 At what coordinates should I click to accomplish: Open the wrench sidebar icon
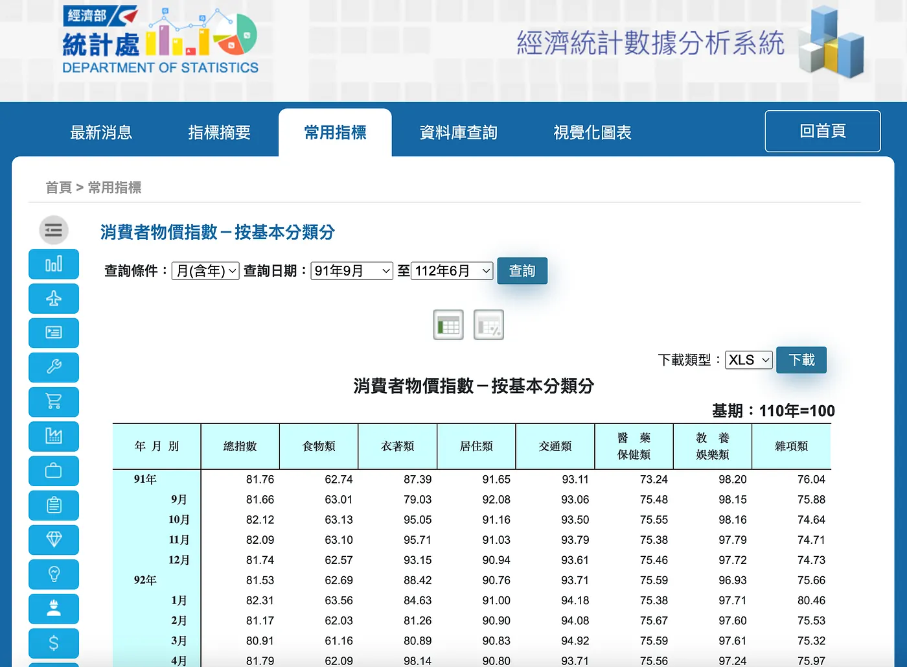[54, 368]
